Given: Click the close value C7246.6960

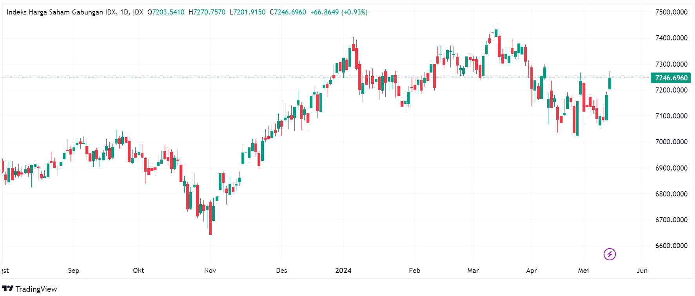Looking at the screenshot, I should pos(288,12).
